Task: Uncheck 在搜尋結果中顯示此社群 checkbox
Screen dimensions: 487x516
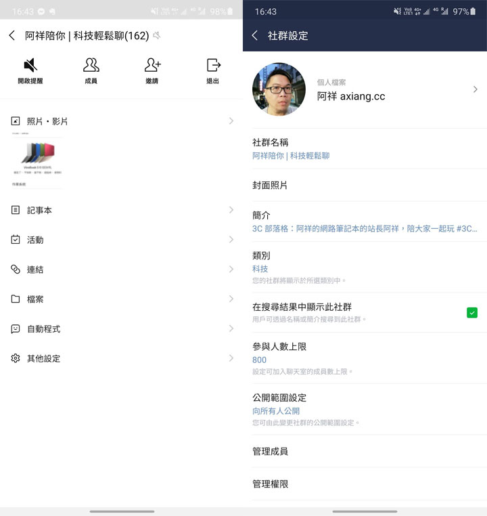Action: click(x=472, y=313)
